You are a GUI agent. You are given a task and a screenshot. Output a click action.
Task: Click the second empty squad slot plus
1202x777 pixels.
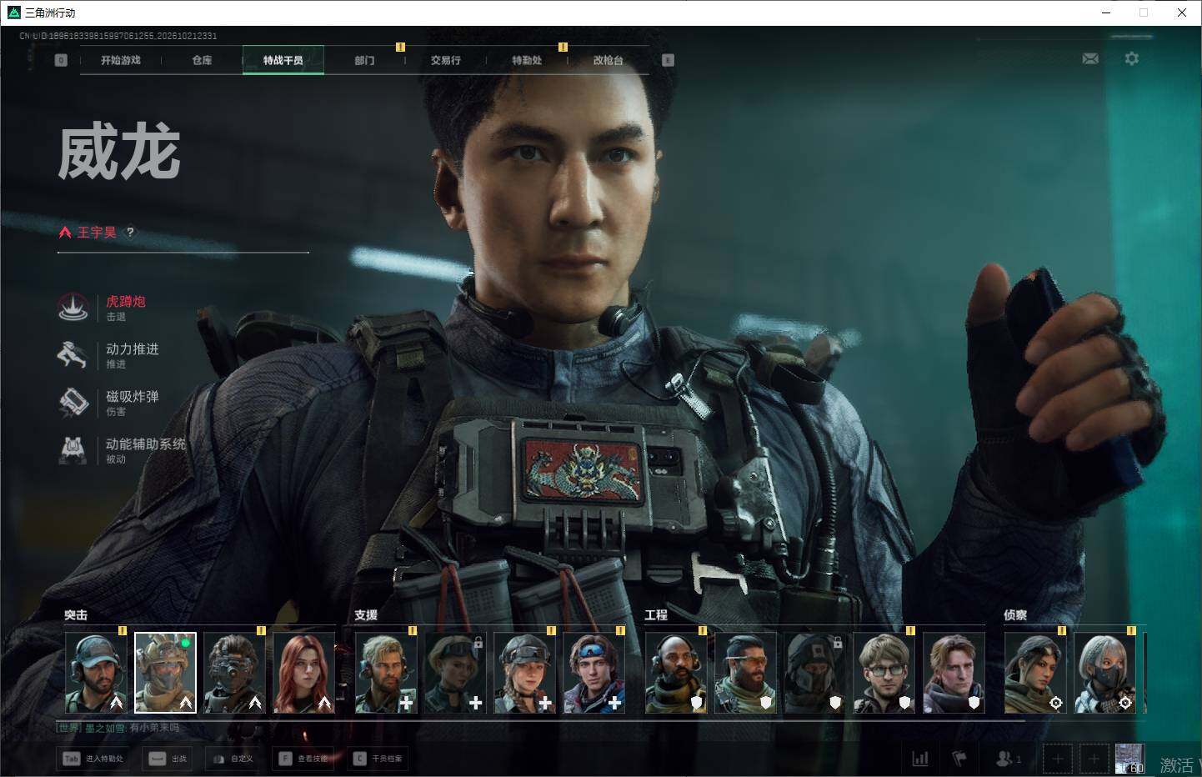pos(1094,759)
